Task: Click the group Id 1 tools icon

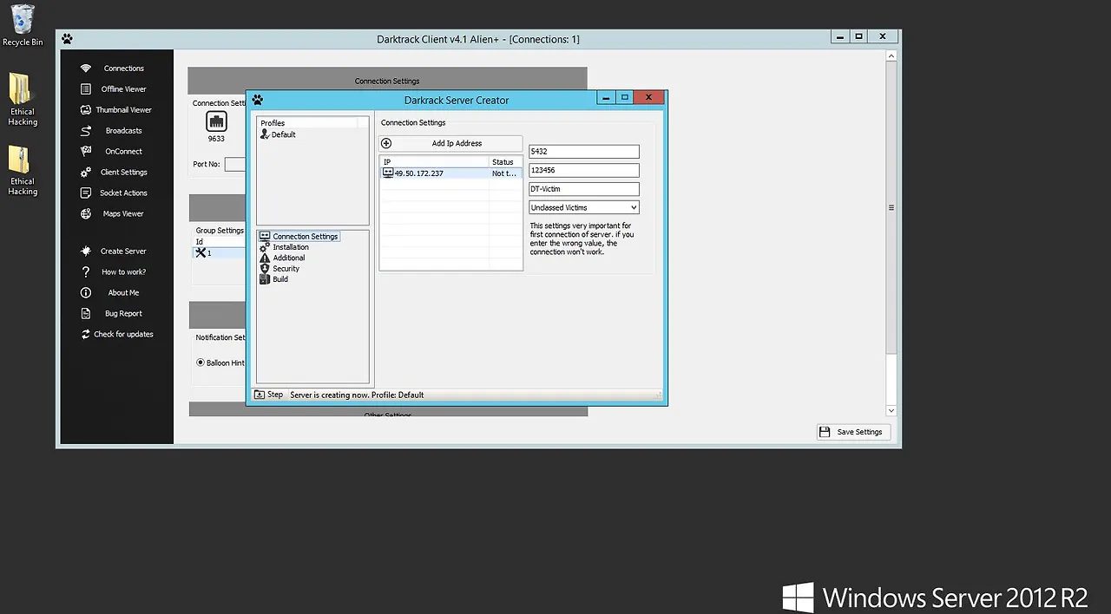Action: [x=201, y=253]
